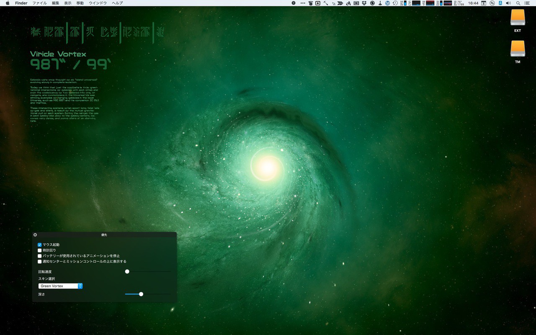The height and width of the screenshot is (335, 536).
Task: Close the 優先 preferences panel
Action: coord(35,235)
